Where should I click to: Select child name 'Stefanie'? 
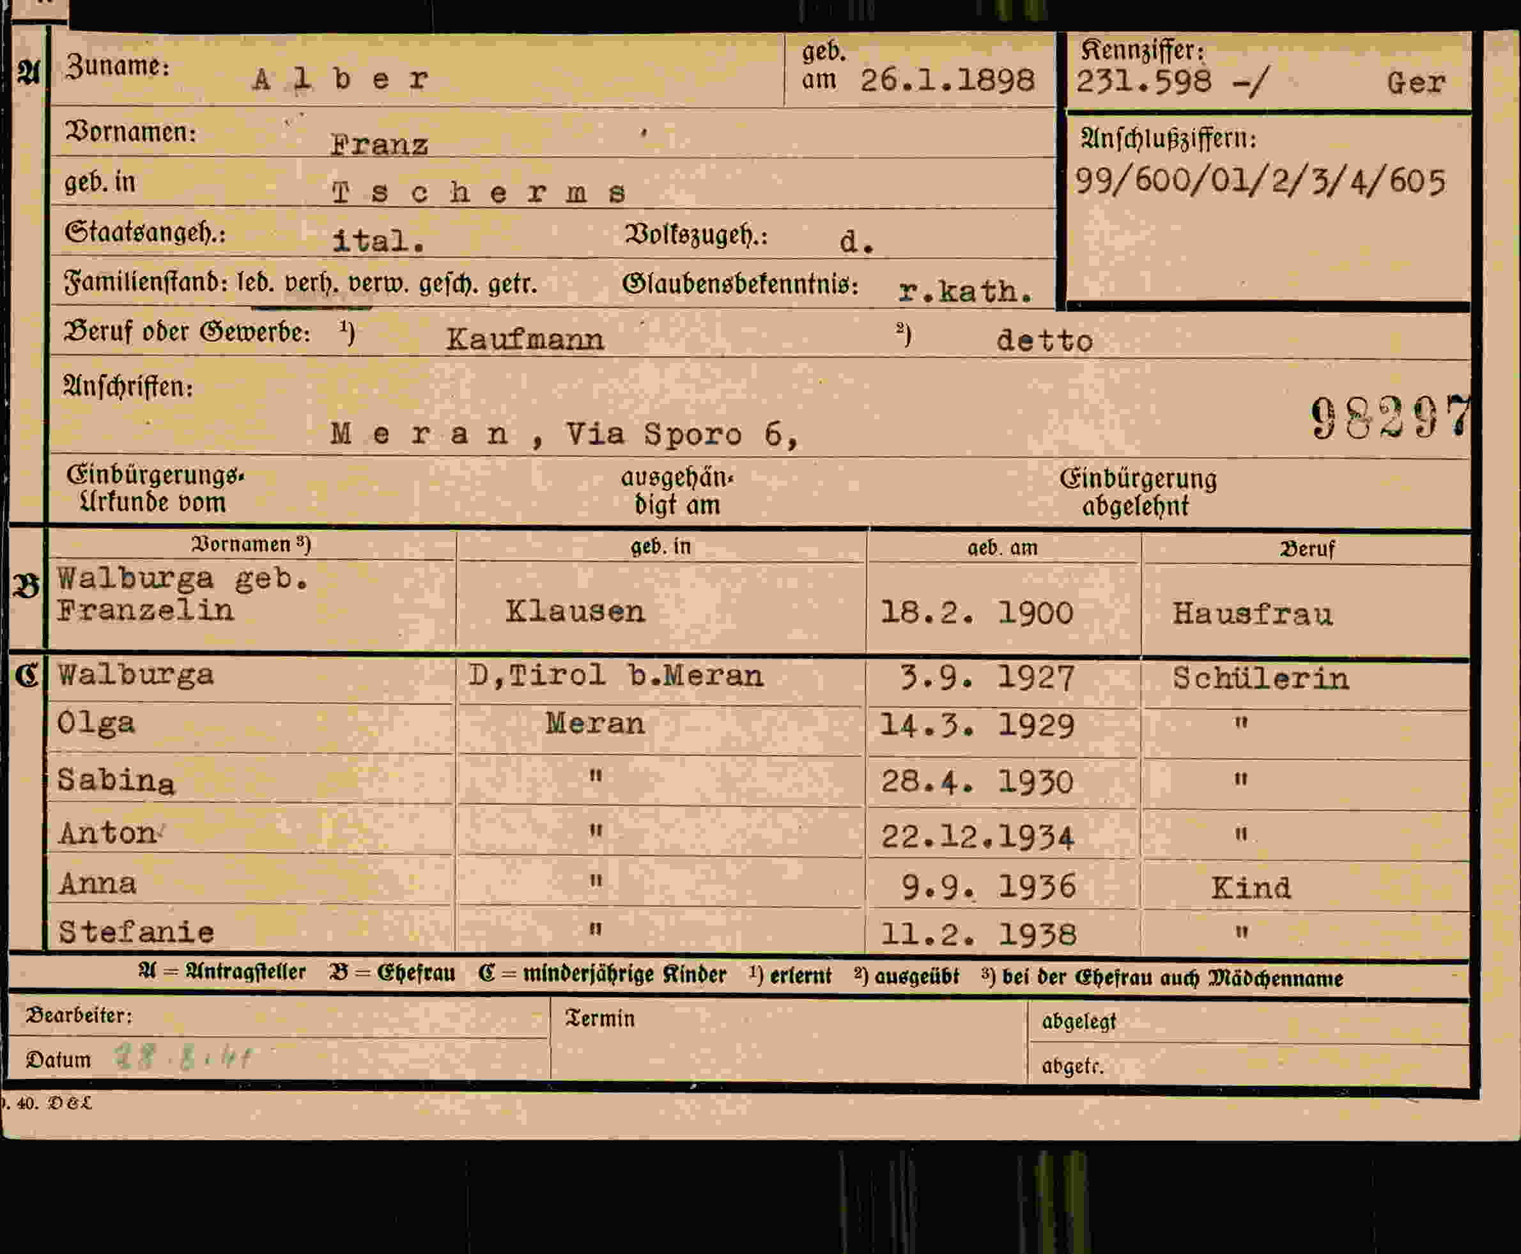(135, 933)
